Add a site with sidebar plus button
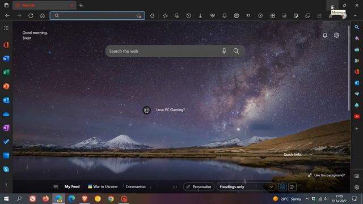363x204 pixels. pos(357,129)
